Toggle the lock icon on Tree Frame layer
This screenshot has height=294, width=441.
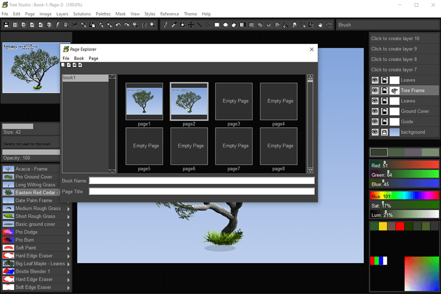(384, 90)
